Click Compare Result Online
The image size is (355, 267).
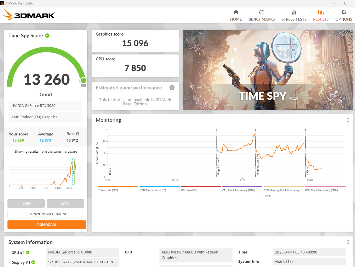tap(46, 214)
